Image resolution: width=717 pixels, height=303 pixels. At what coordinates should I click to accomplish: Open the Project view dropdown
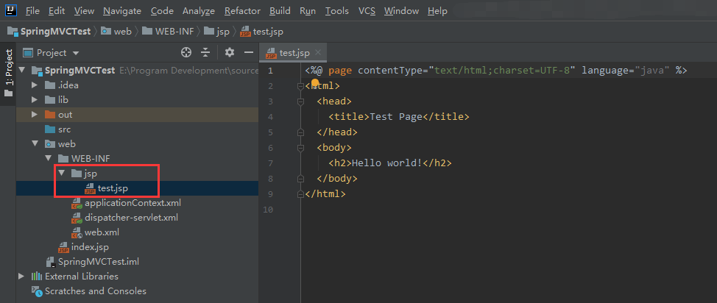point(76,53)
